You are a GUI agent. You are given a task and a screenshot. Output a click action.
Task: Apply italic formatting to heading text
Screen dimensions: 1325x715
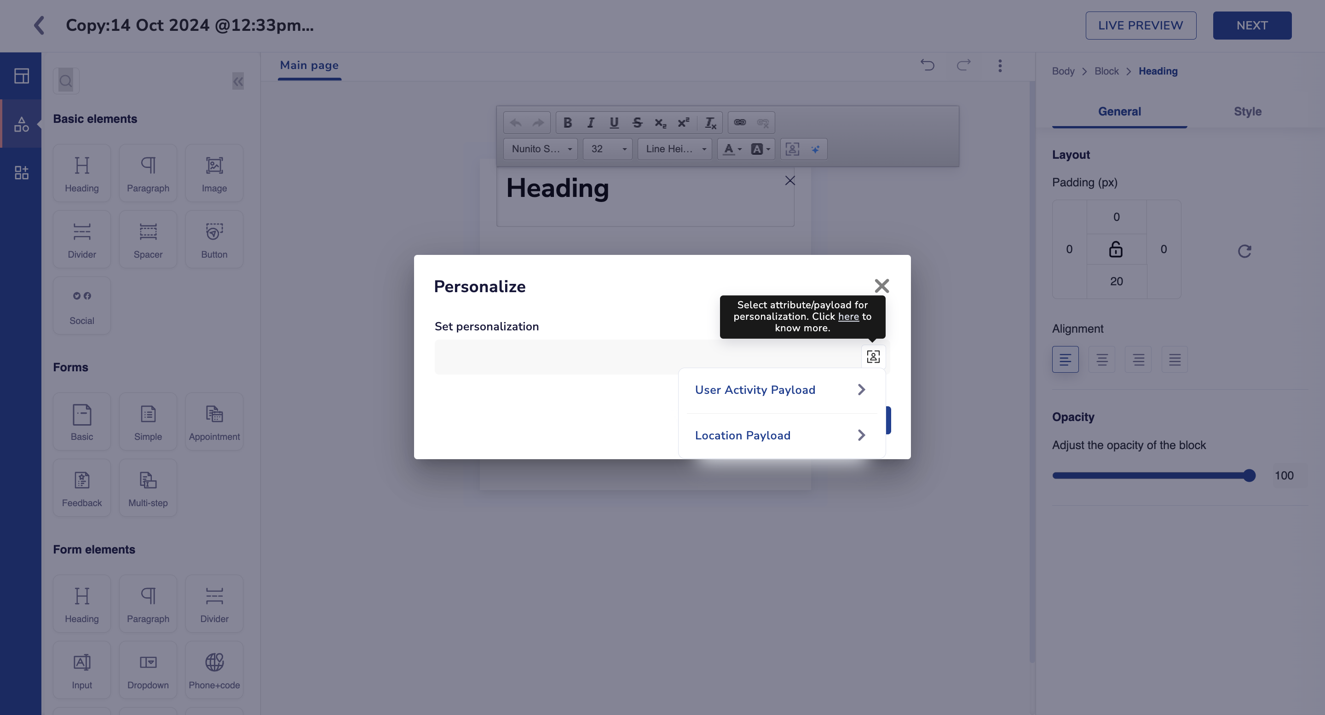coord(590,122)
